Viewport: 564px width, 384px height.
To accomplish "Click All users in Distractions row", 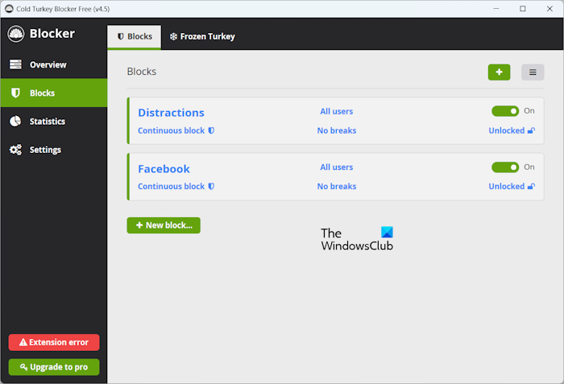I will pyautogui.click(x=337, y=111).
